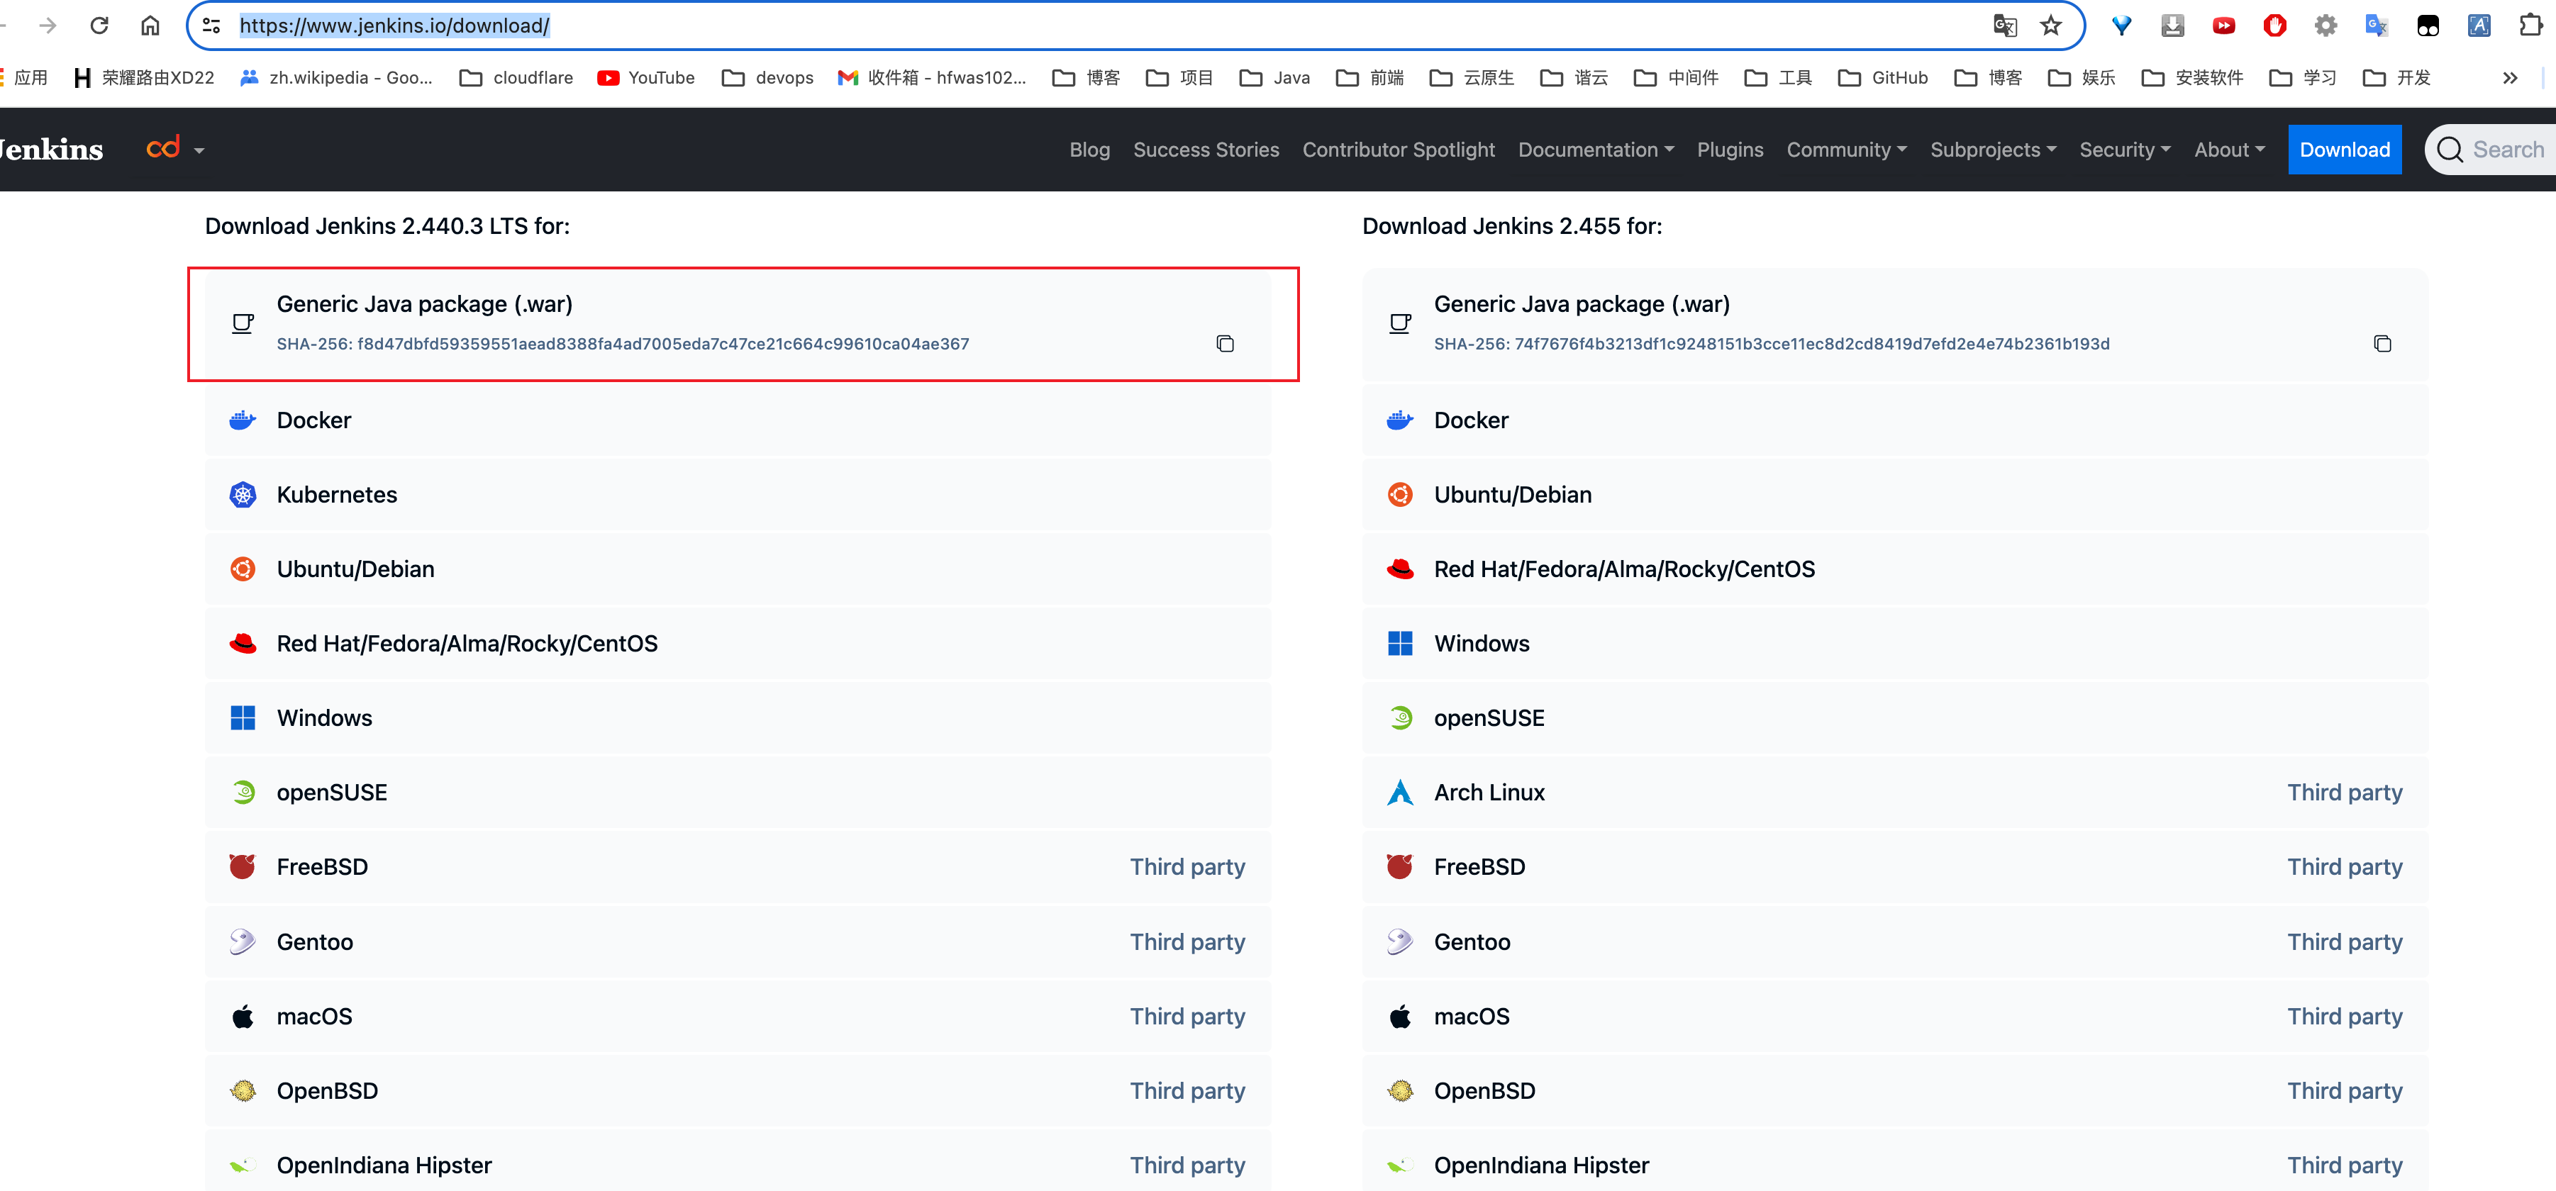Open the devops bookmark folder
Screen dimensions: 2556x1191
point(768,77)
